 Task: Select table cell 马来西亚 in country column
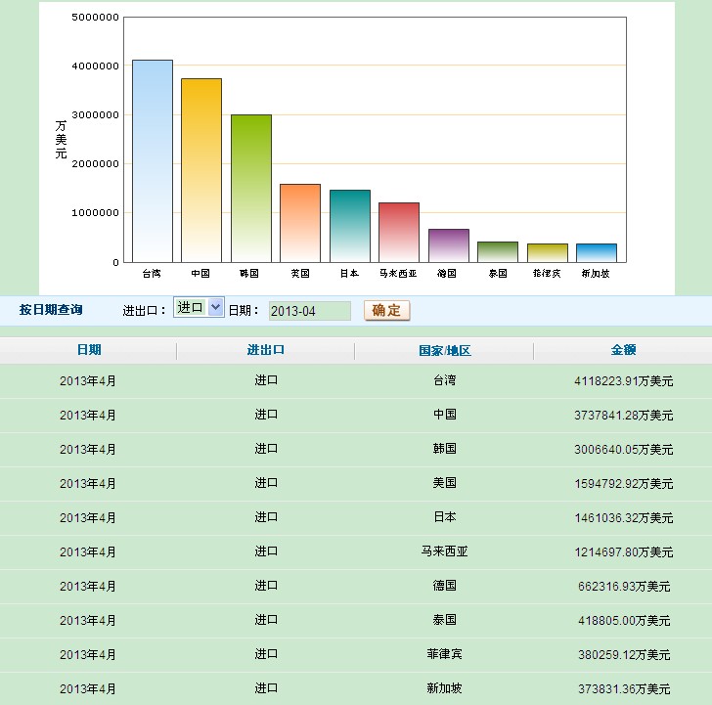(445, 551)
